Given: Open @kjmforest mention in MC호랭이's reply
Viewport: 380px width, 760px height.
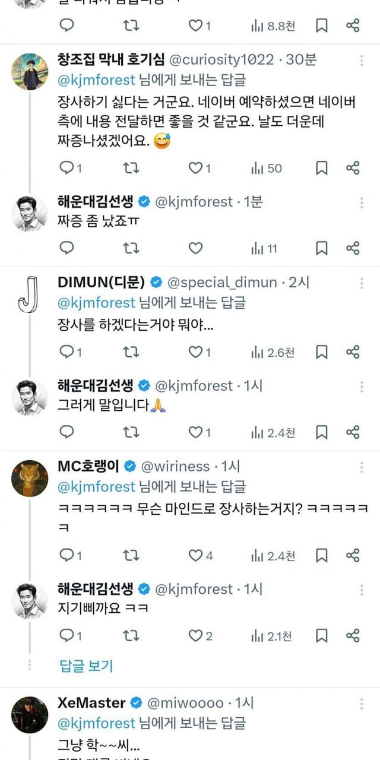Looking at the screenshot, I should pos(96,487).
